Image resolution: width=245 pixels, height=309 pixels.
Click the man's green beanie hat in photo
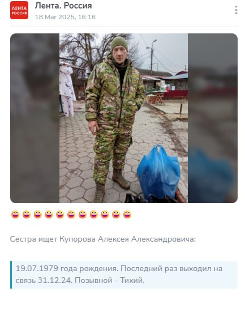pyautogui.click(x=119, y=43)
